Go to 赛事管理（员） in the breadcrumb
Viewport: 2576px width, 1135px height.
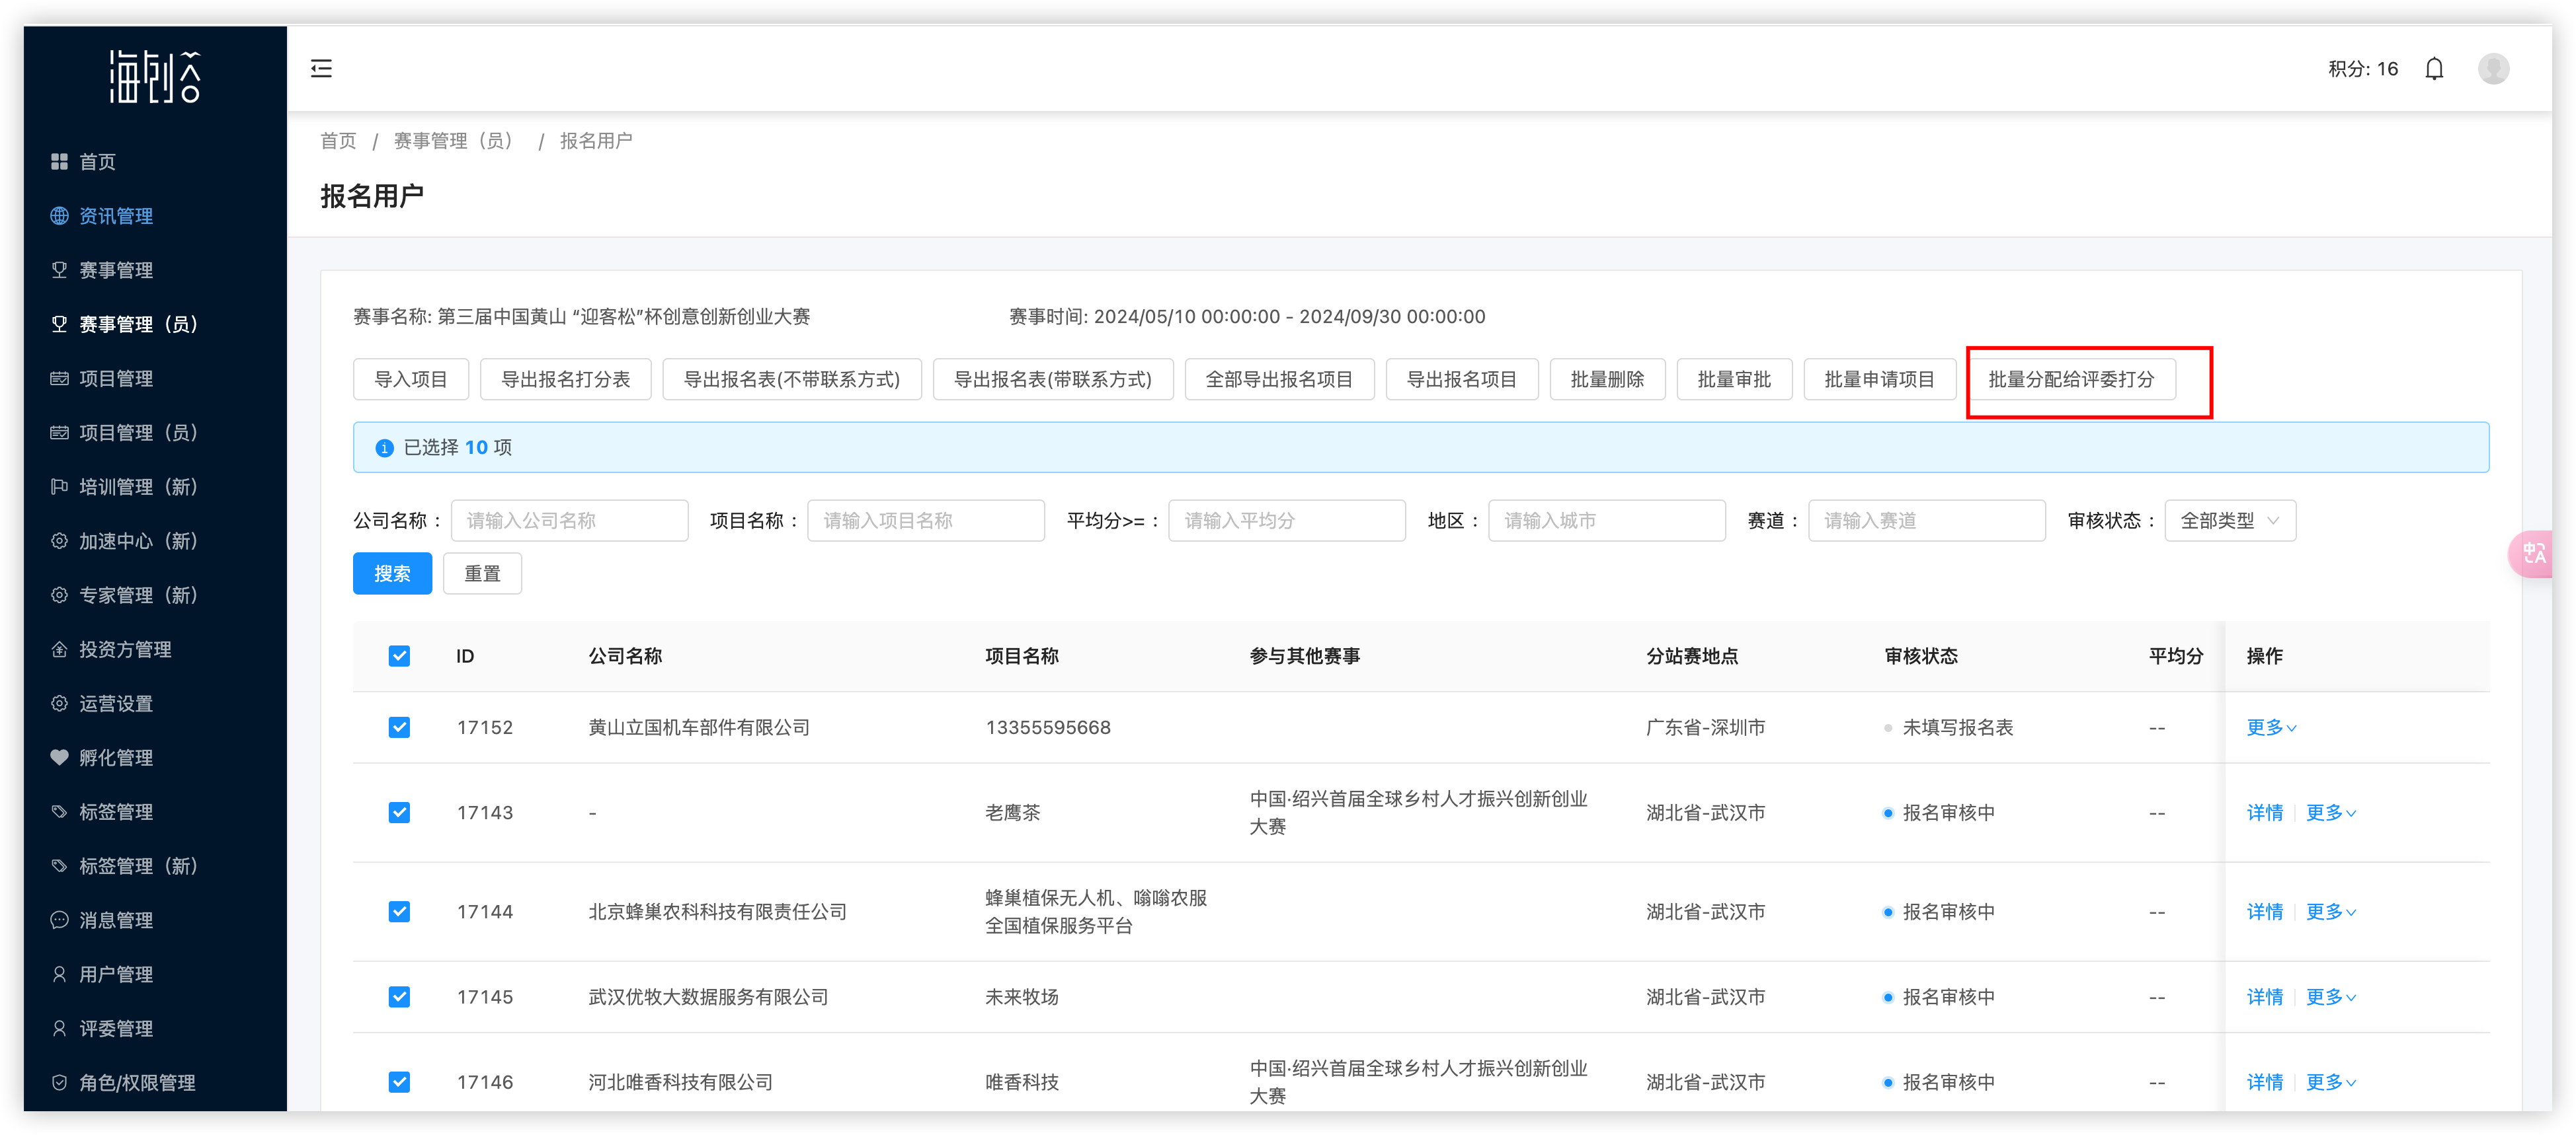coord(455,141)
